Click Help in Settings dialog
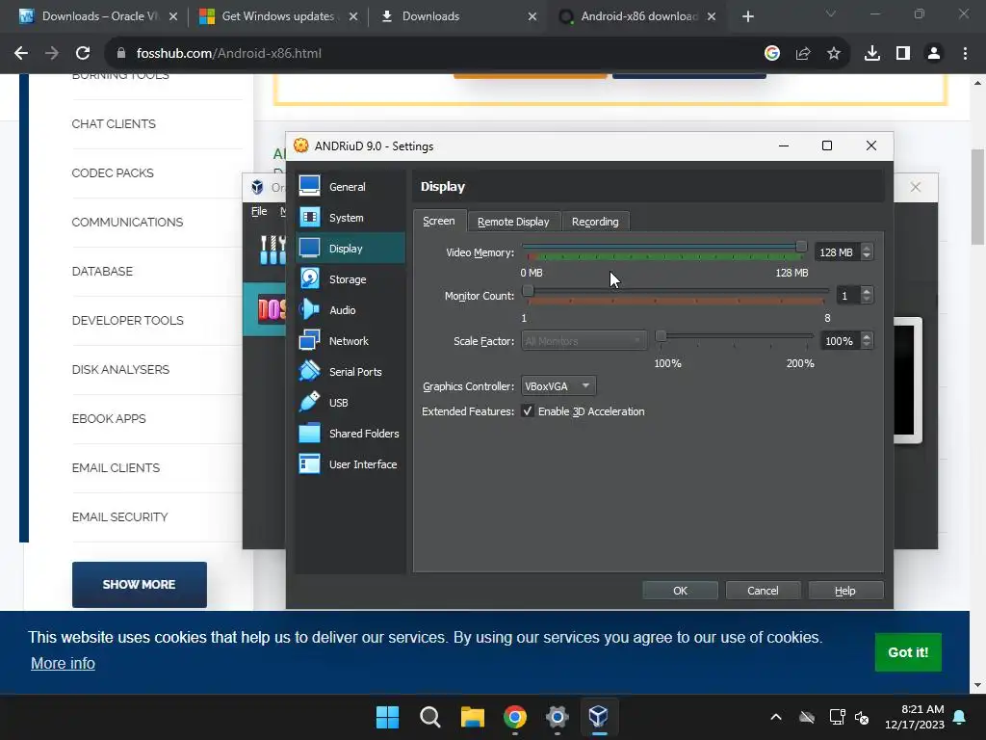The image size is (986, 740). pos(845,591)
